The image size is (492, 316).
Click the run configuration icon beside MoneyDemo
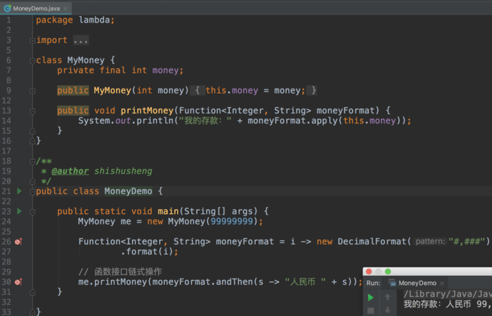tap(392, 283)
